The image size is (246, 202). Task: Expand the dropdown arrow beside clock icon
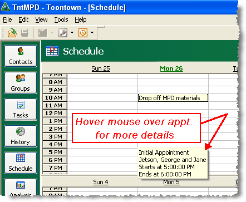[92, 33]
